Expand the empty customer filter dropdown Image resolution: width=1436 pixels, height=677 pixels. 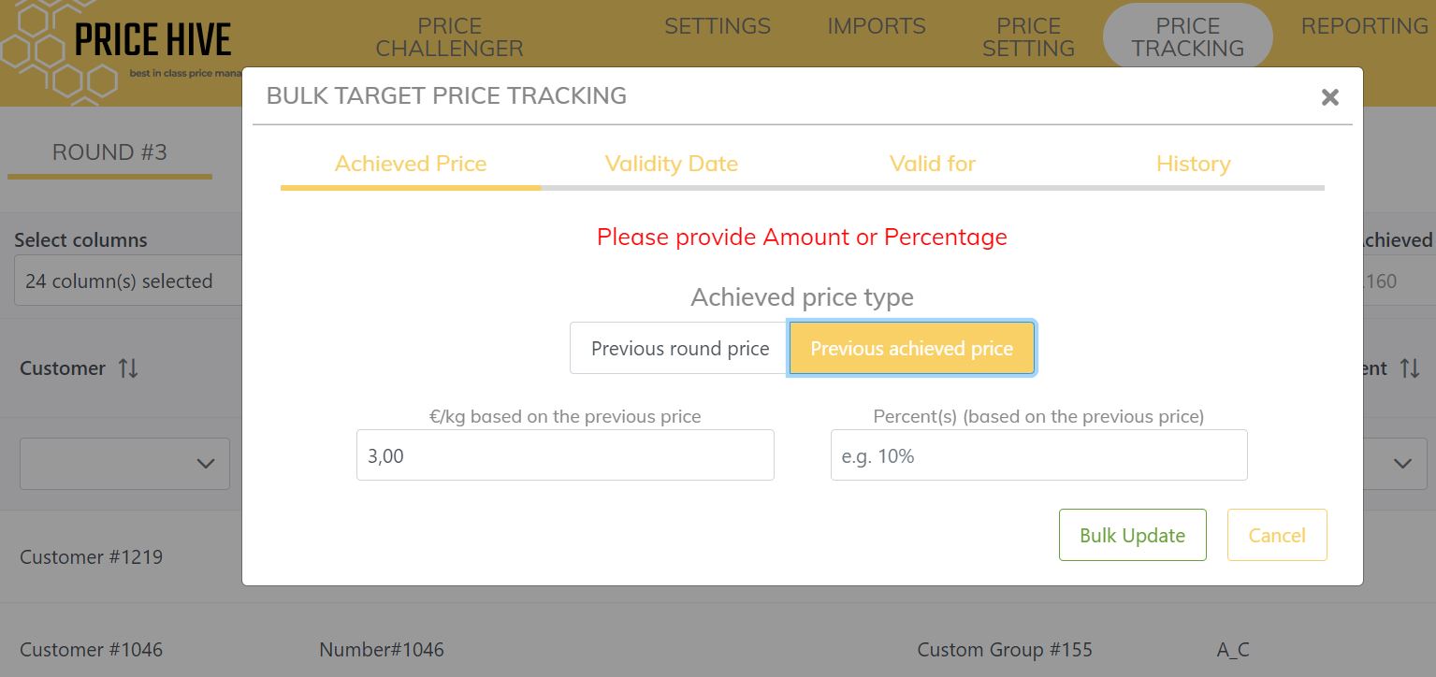pos(124,463)
